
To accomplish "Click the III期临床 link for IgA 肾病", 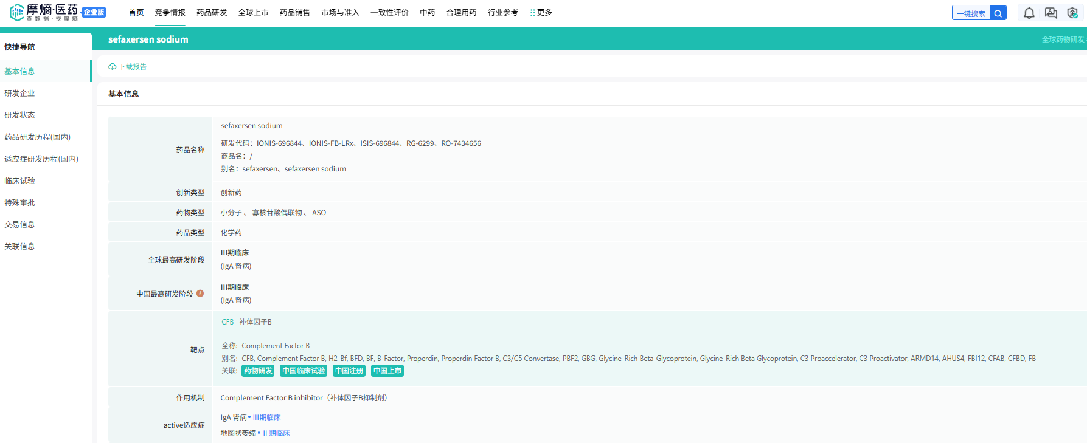I will pyautogui.click(x=267, y=417).
